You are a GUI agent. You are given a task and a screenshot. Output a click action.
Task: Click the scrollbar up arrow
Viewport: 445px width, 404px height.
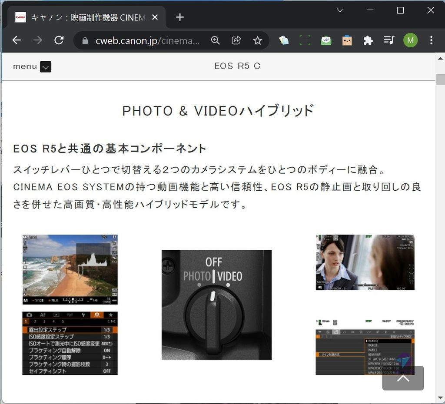pos(440,59)
